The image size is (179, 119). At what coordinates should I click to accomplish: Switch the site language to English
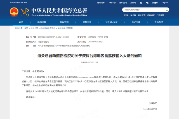point(165,3)
